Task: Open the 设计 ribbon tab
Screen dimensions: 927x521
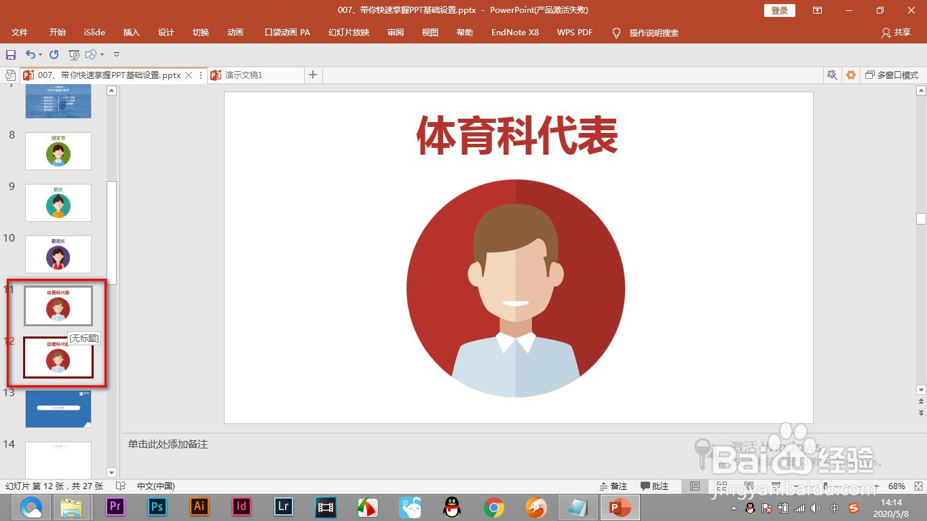Action: [166, 33]
